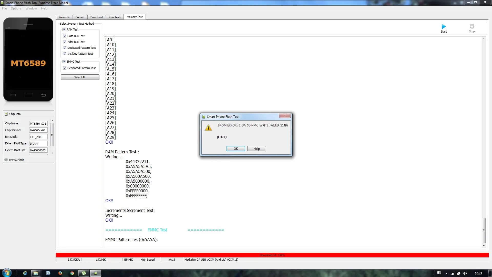This screenshot has height=277, width=492.
Task: Disable the Dedicated Pattern Test checkbox
Action: (x=64, y=47)
